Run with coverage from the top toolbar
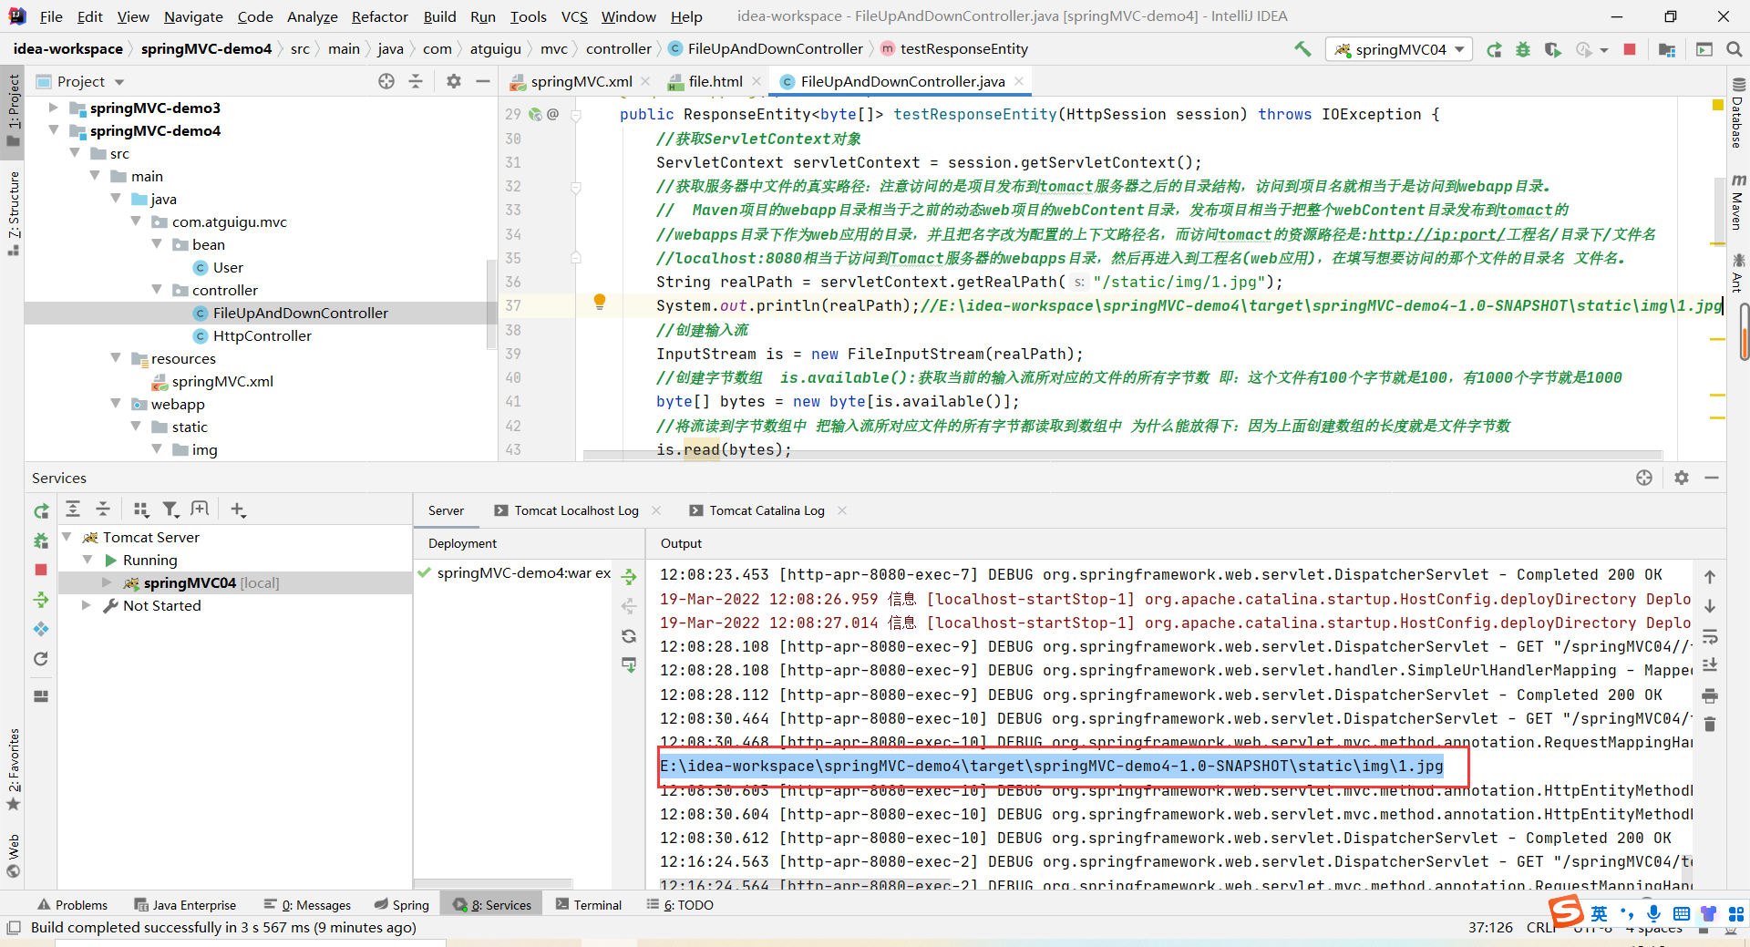The image size is (1750, 947). 1552,49
